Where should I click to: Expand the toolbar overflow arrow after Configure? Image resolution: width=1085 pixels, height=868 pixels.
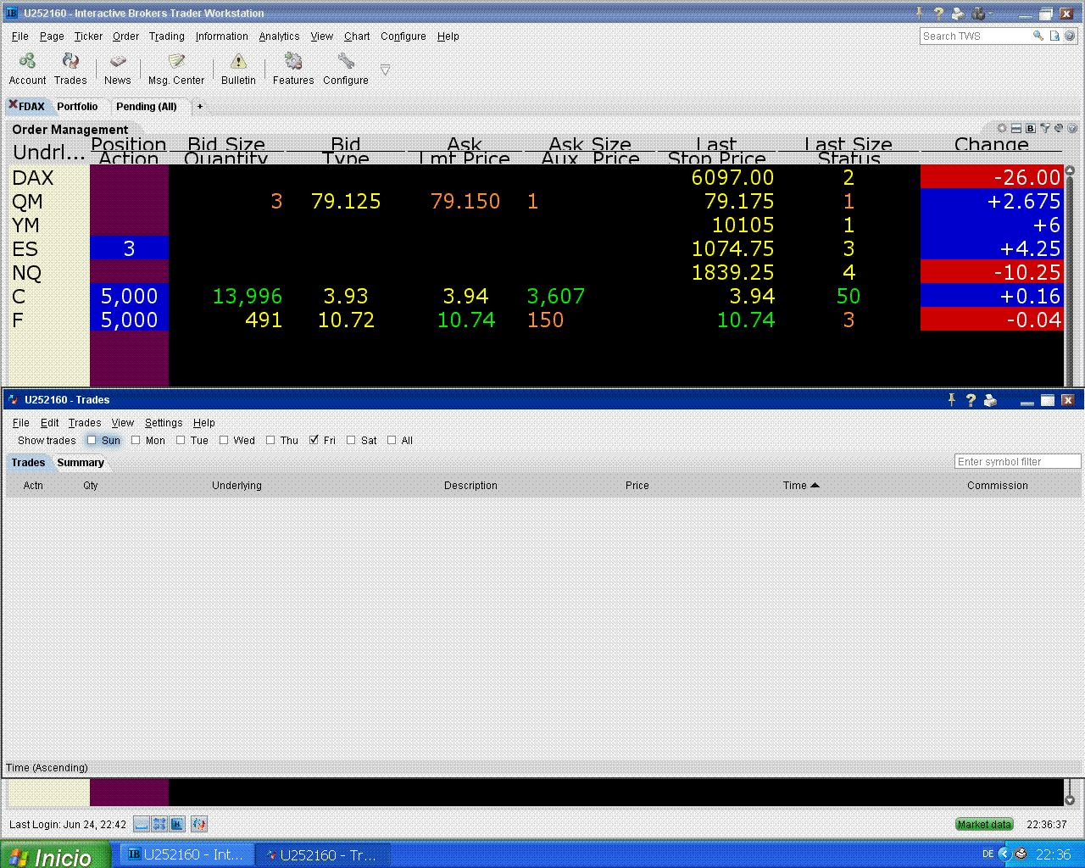[385, 70]
